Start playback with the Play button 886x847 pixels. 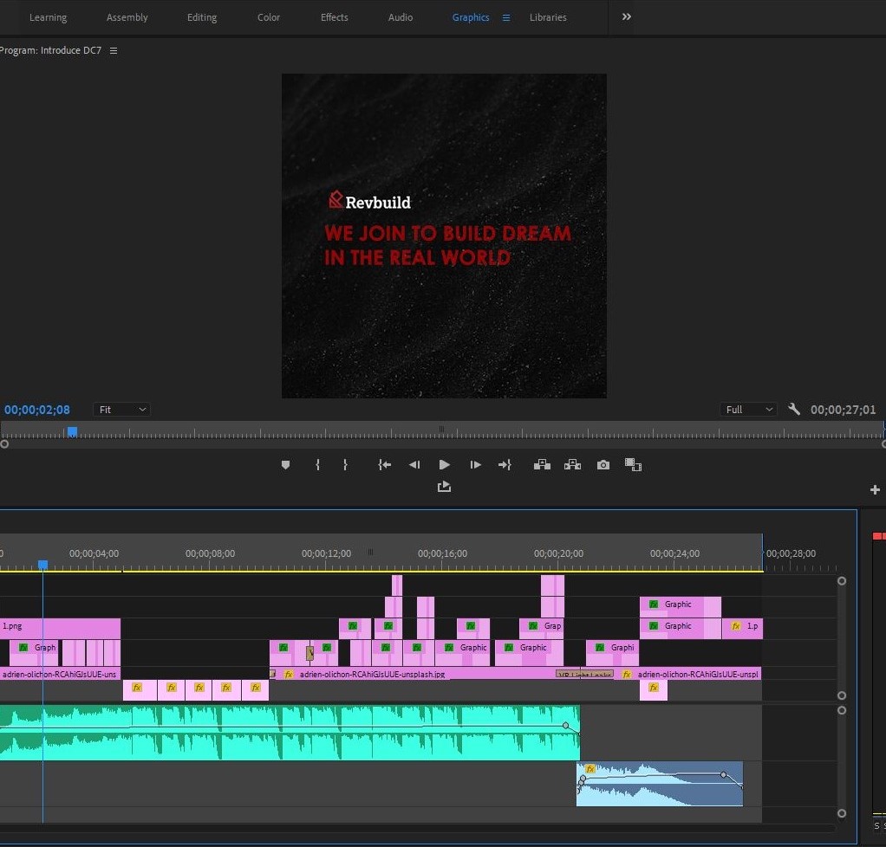[x=445, y=465]
